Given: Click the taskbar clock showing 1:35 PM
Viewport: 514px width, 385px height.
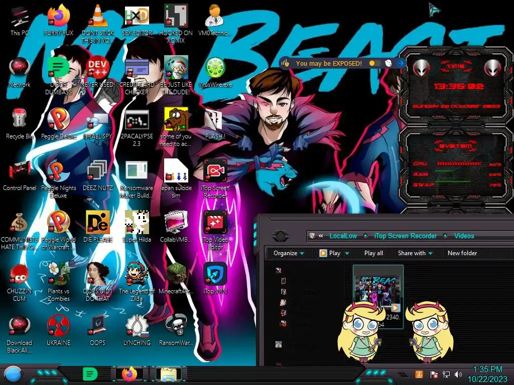Looking at the screenshot, I should tap(487, 374).
